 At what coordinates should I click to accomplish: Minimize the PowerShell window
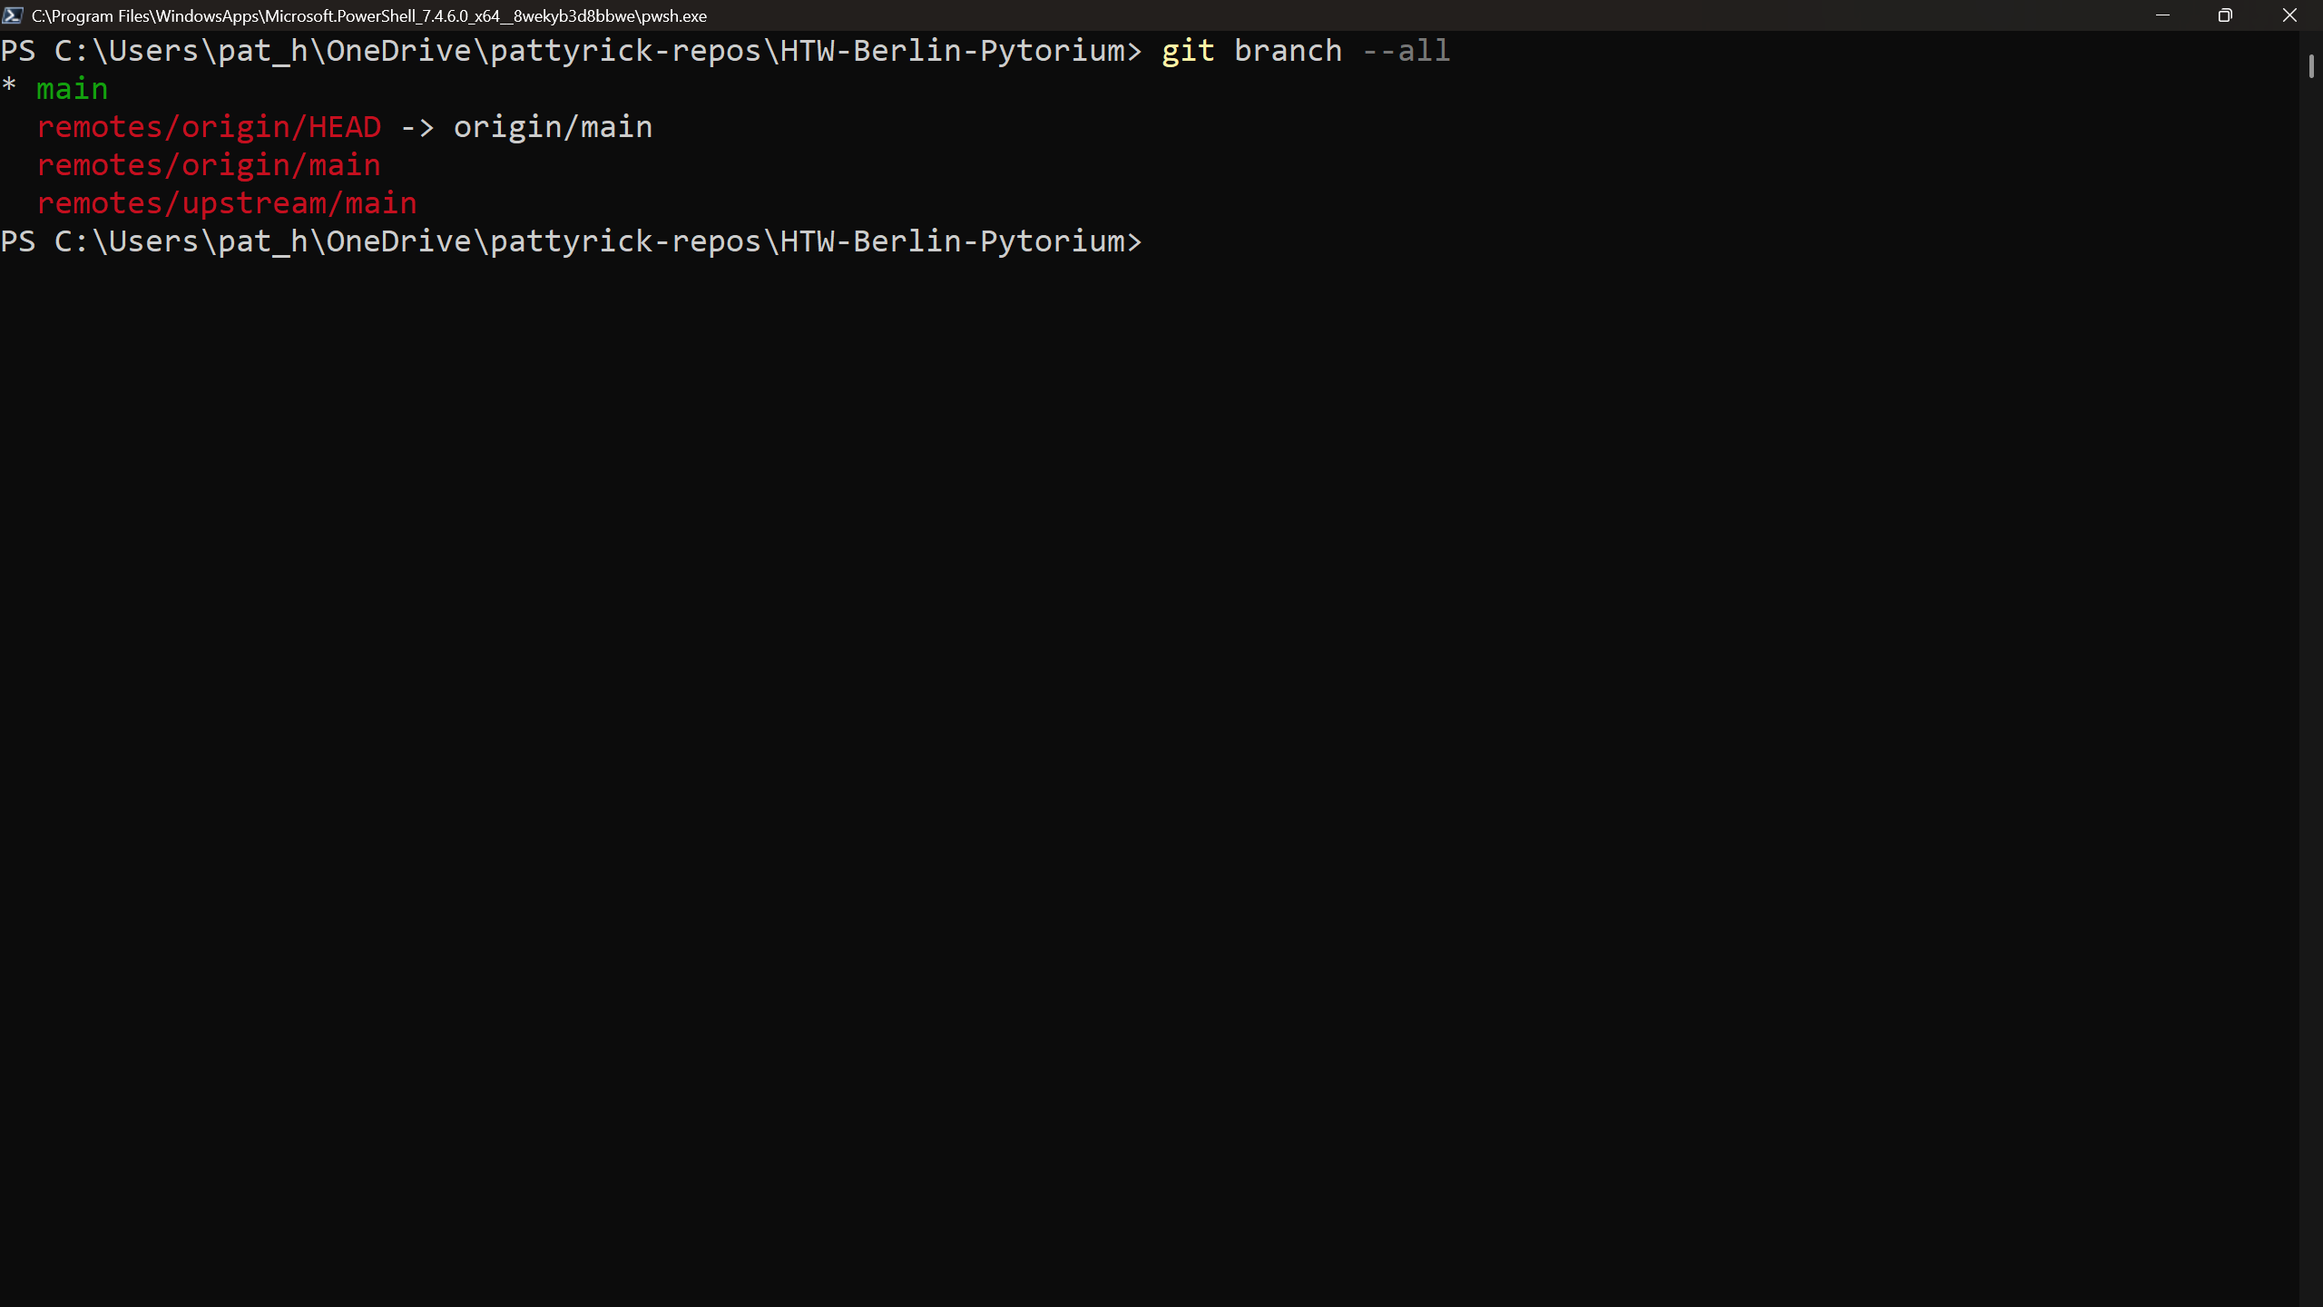click(x=2162, y=15)
